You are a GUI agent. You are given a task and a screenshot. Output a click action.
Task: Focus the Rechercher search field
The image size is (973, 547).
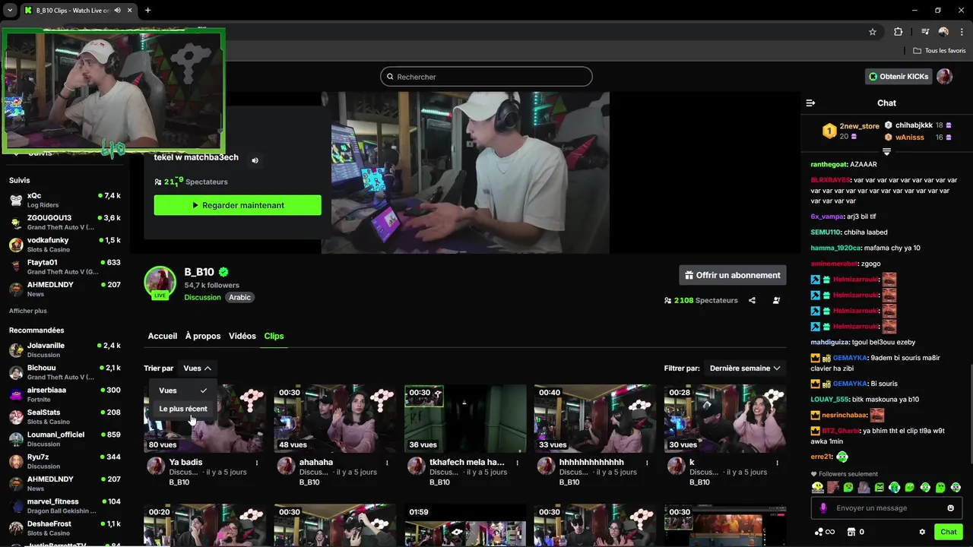pos(486,77)
